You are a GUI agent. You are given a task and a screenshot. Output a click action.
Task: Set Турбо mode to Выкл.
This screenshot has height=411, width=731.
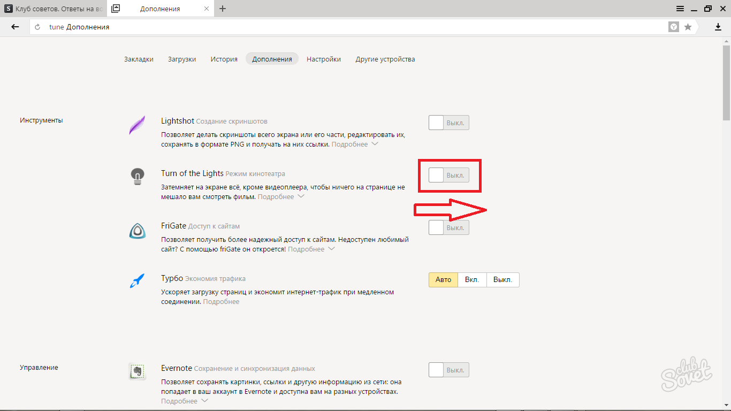[x=502, y=280]
